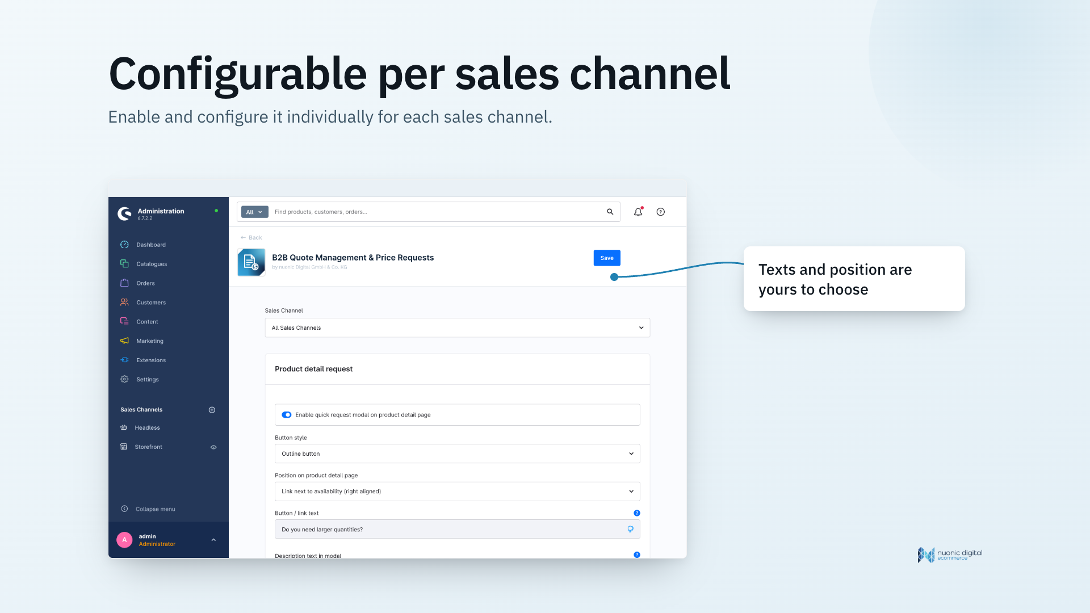Add a new sales channel

click(x=212, y=410)
